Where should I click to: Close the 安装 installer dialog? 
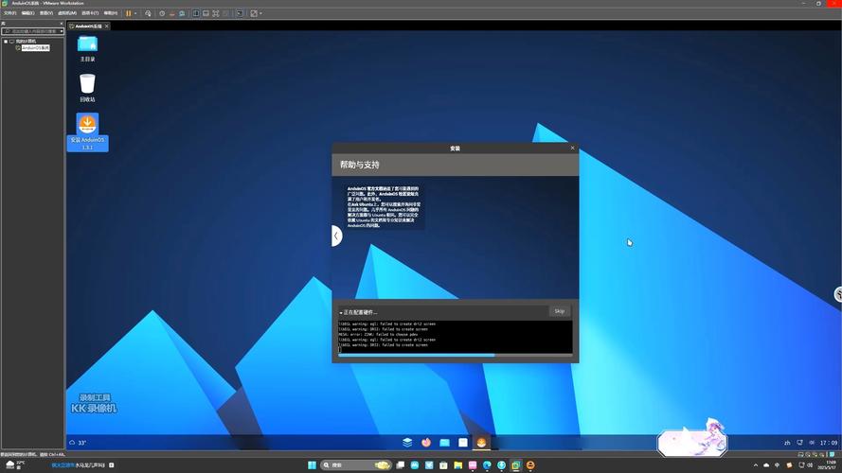(572, 148)
